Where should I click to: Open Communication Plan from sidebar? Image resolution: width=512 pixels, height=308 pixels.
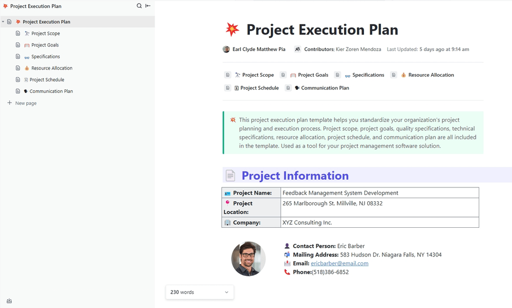51,91
